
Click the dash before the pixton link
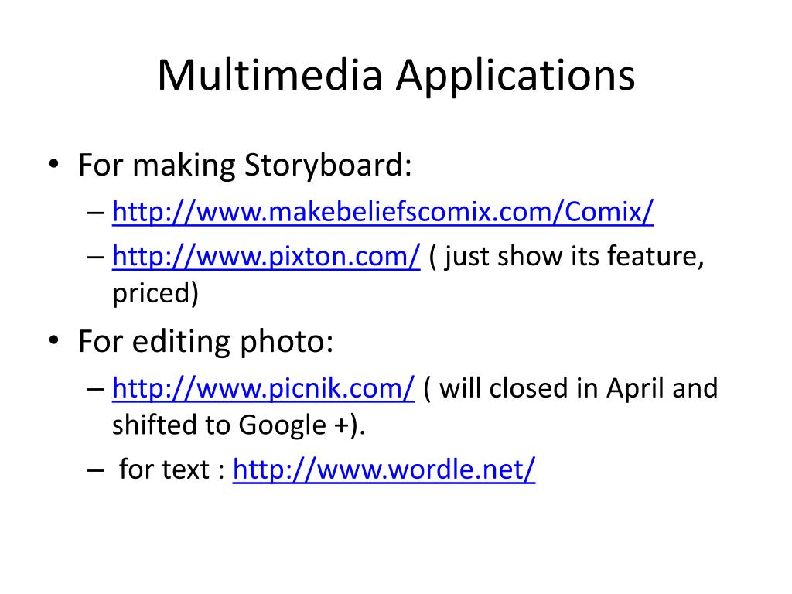click(x=95, y=258)
